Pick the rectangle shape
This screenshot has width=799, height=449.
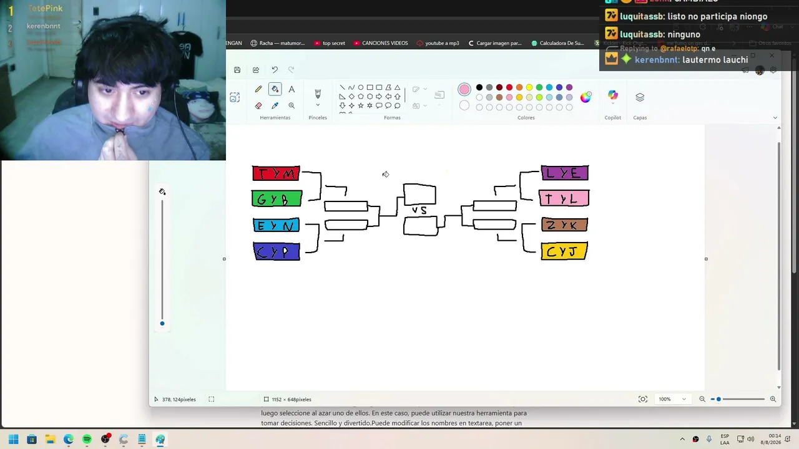tap(370, 88)
